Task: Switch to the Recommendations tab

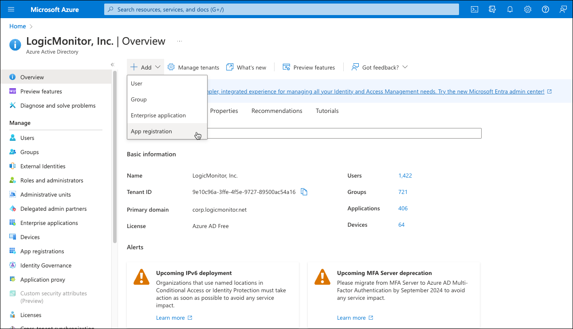Action: coord(277,111)
